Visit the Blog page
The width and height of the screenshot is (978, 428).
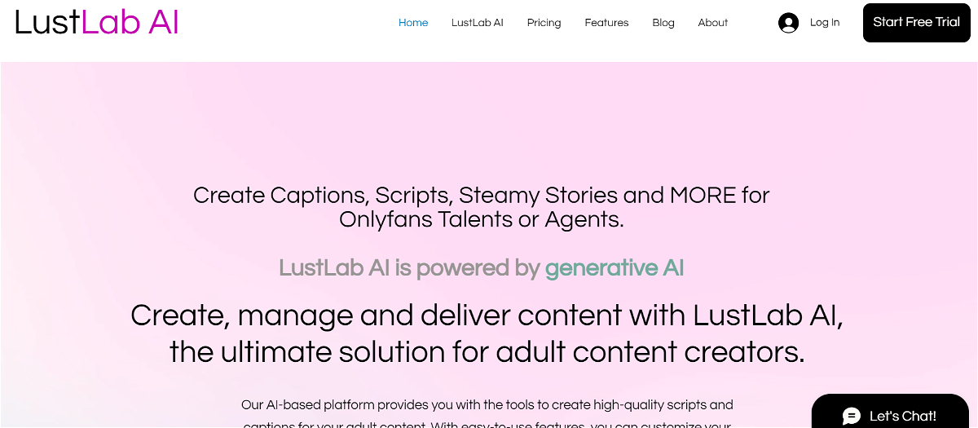[663, 23]
